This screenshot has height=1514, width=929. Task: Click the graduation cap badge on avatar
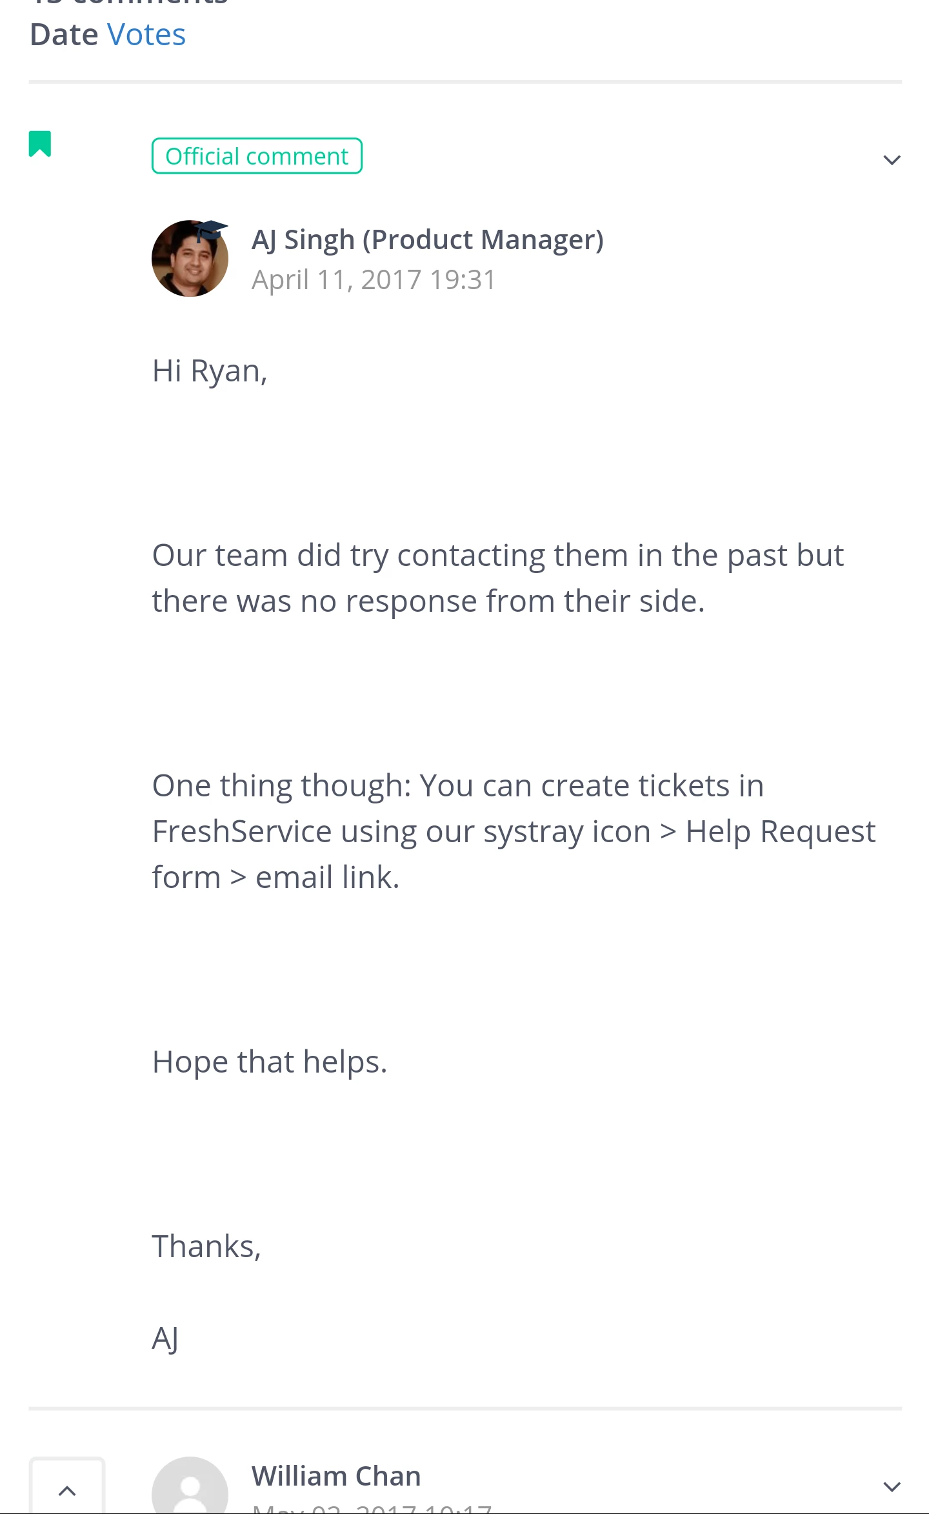point(212,230)
